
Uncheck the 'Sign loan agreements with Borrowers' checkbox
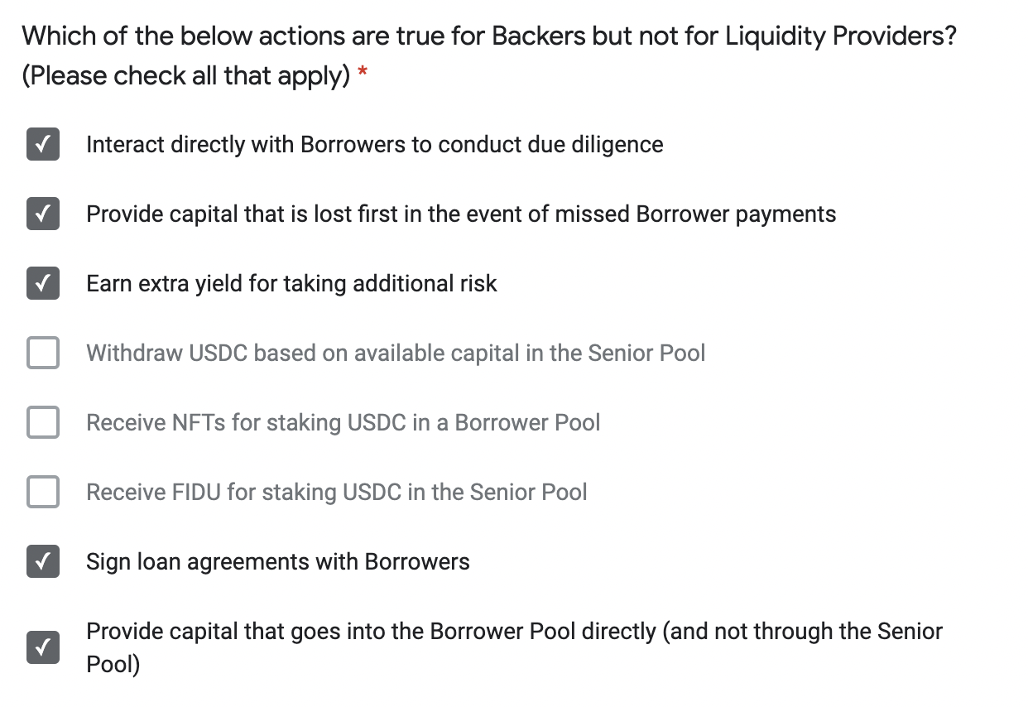[43, 562]
